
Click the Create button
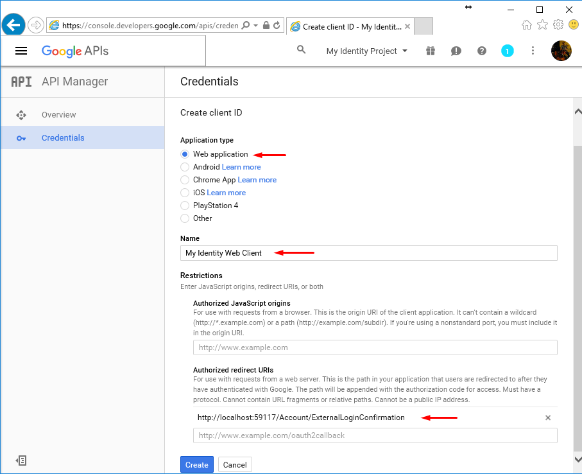(x=197, y=464)
